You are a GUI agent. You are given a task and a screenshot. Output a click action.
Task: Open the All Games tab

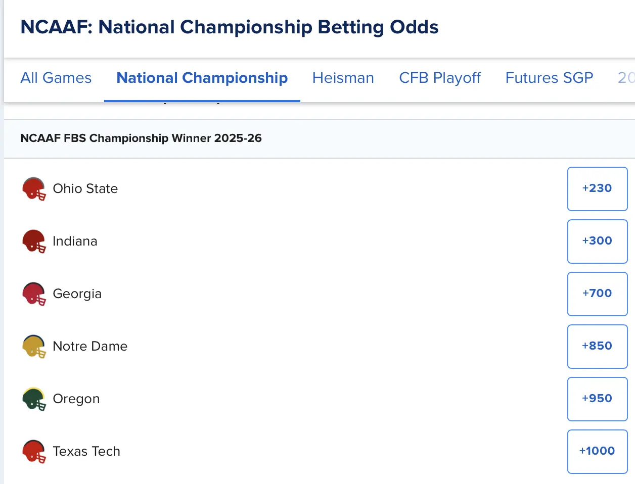point(56,78)
